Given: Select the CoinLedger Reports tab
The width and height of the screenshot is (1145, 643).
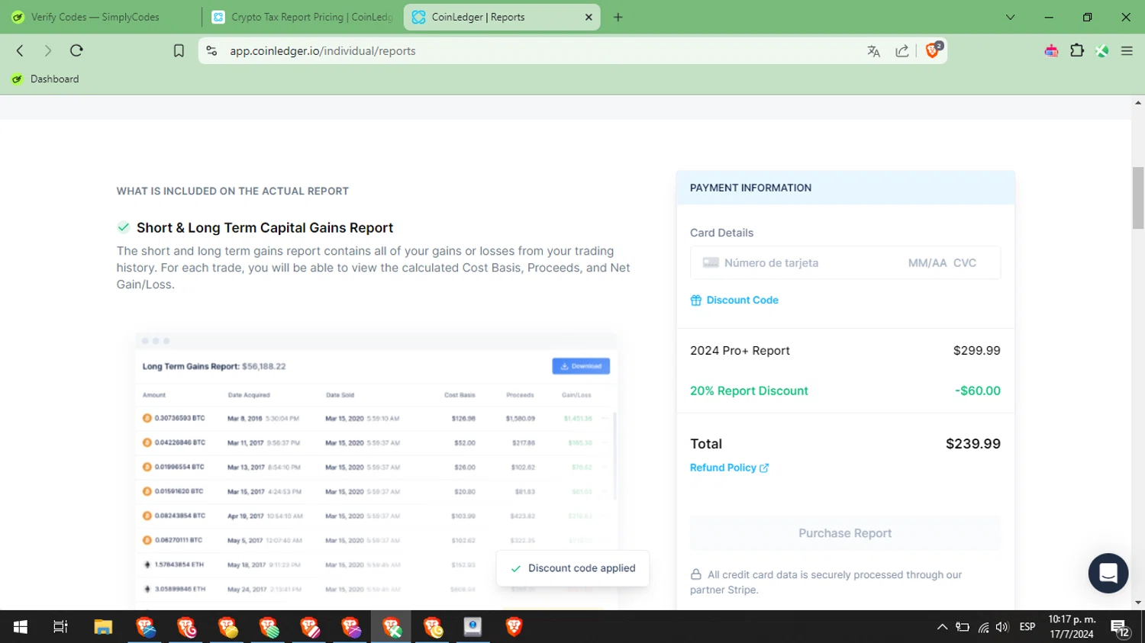Looking at the screenshot, I should click(502, 17).
